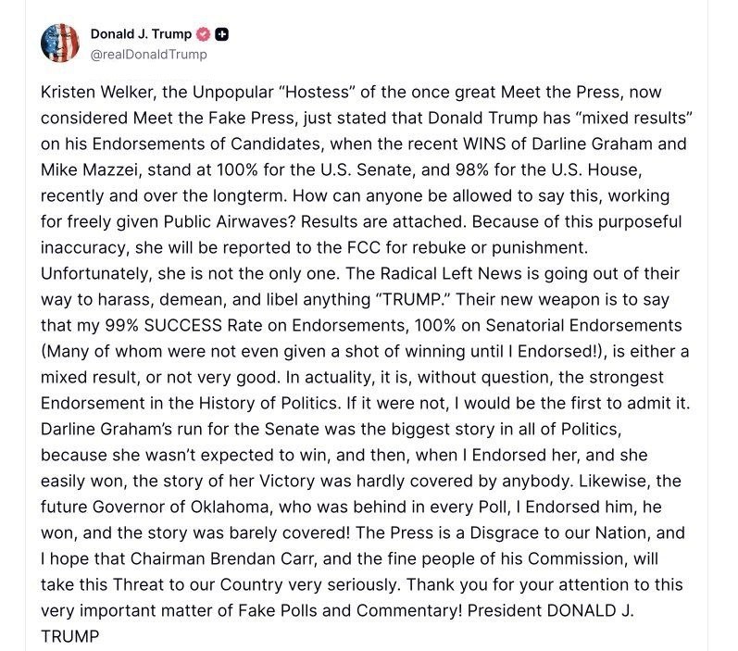
Task: Click the name "Kristen Welker" in post
Action: (x=98, y=93)
